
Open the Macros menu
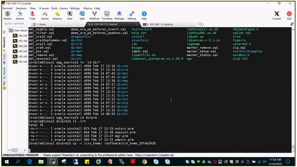88,8
